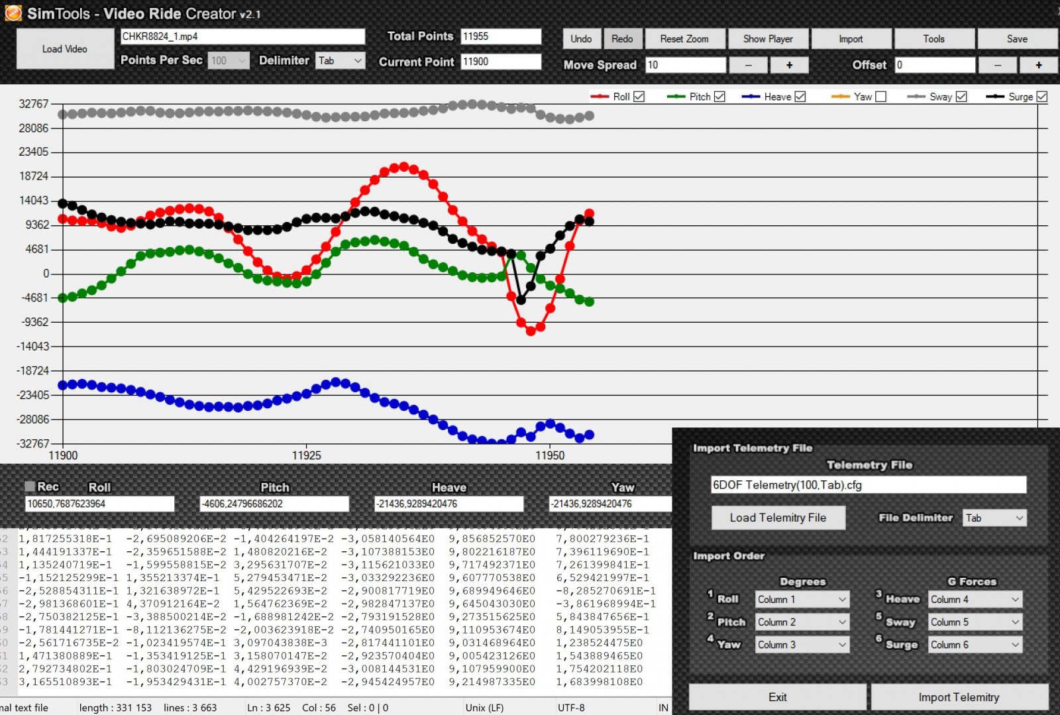Toggle the Surge checkbox in legend
Screen dimensions: 1060x715
point(1042,97)
